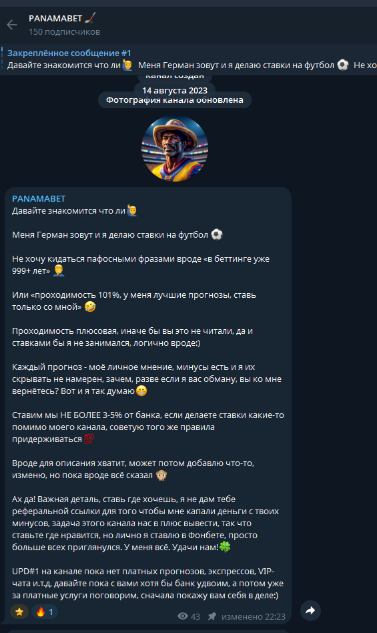The width and height of the screenshot is (377, 633).
Task: Click the 14 августа 2023 date badge
Action: [x=175, y=90]
